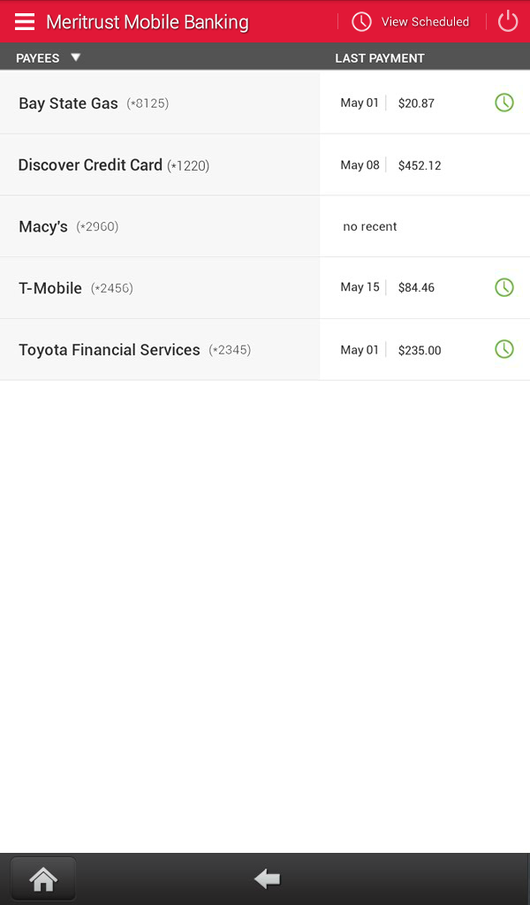Tap the scheduled payment icon for T-Mobile
Screen dimensions: 530x905
pos(504,287)
